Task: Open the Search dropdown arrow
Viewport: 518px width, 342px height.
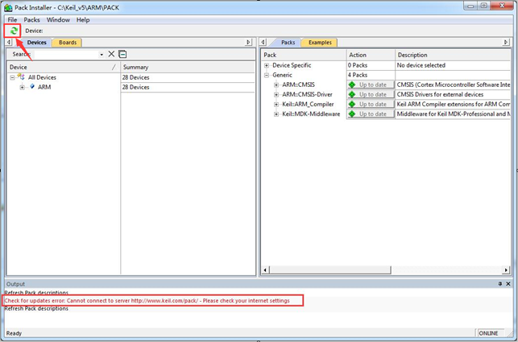Action: (x=102, y=55)
